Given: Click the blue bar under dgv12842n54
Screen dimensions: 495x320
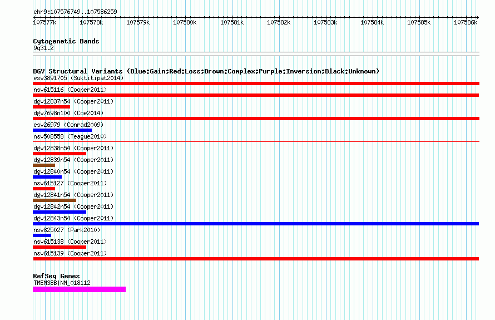Looking at the screenshot, I should [60, 212].
